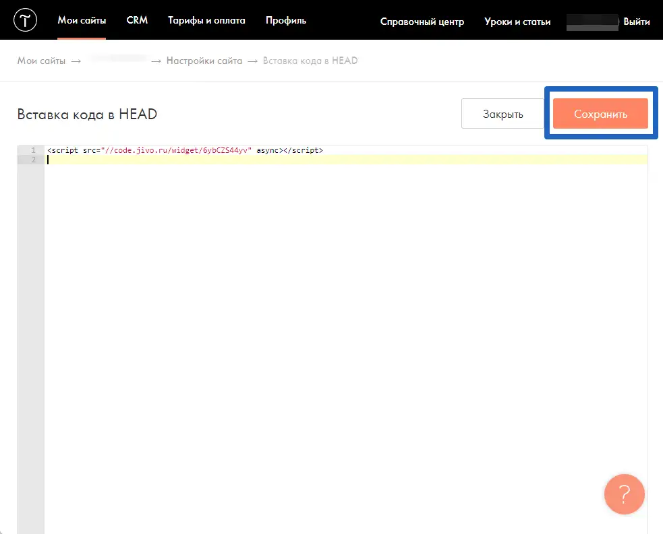Click the blurred site name breadcrumb
The width and height of the screenshot is (663, 534).
pos(119,61)
